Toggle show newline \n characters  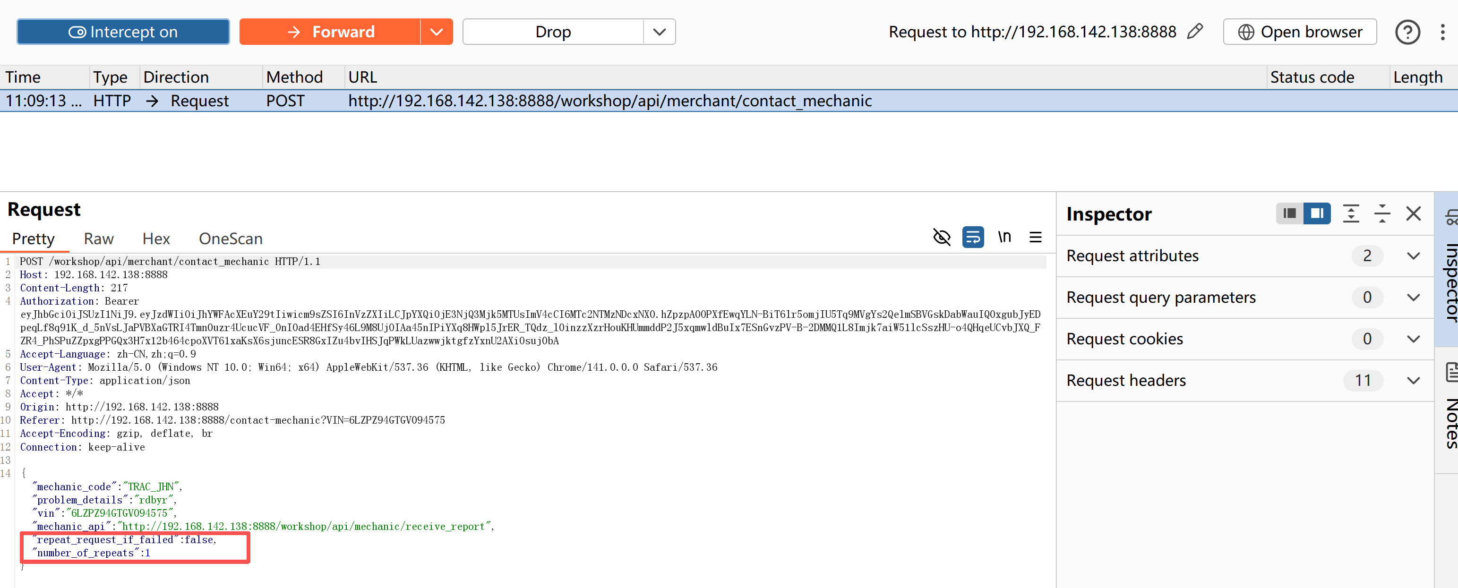[1004, 237]
